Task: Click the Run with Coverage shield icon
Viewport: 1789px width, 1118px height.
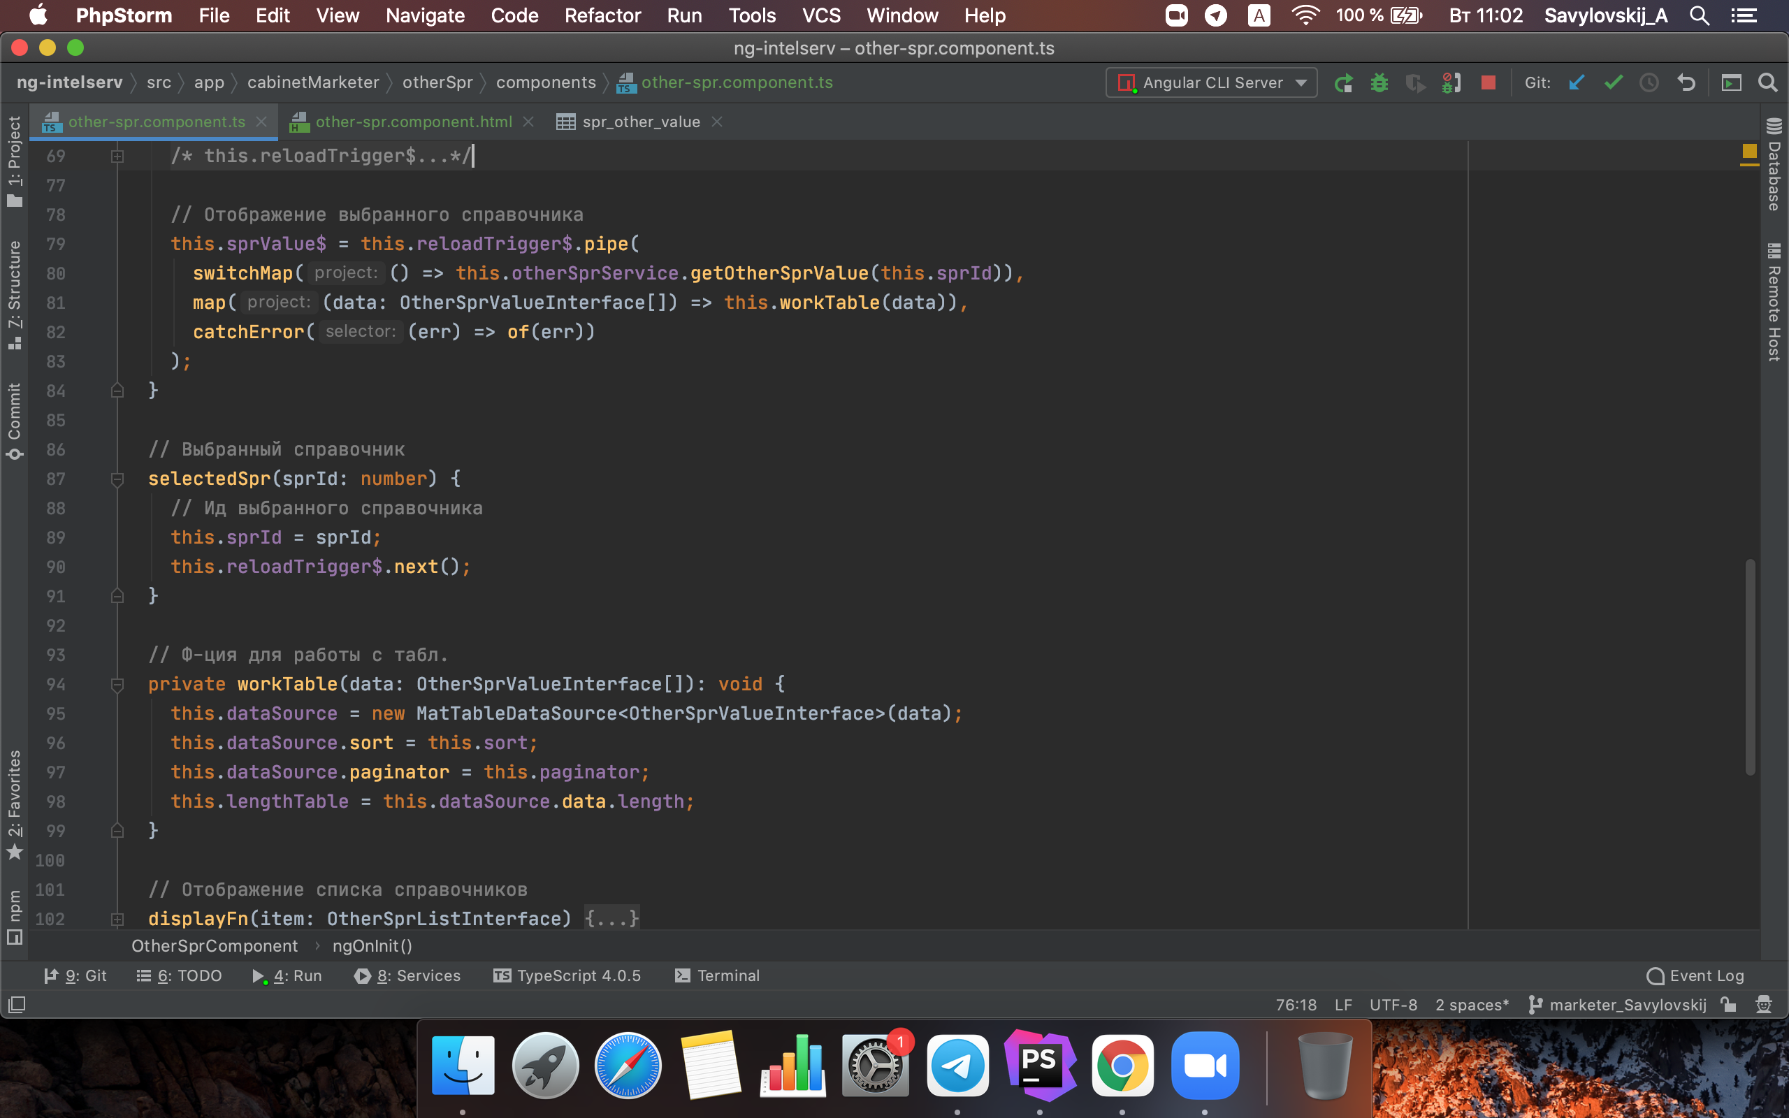Action: tap(1415, 83)
